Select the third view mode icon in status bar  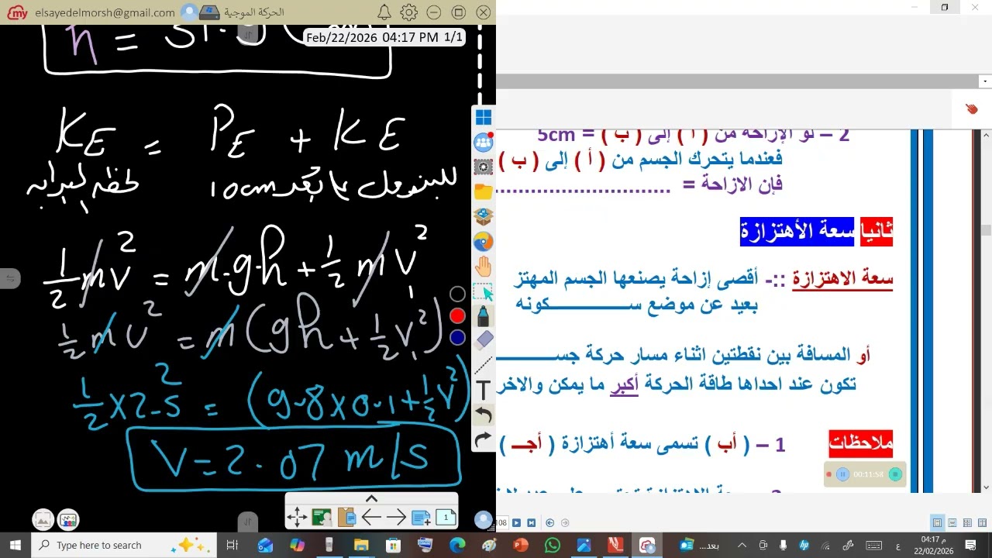[x=967, y=523]
